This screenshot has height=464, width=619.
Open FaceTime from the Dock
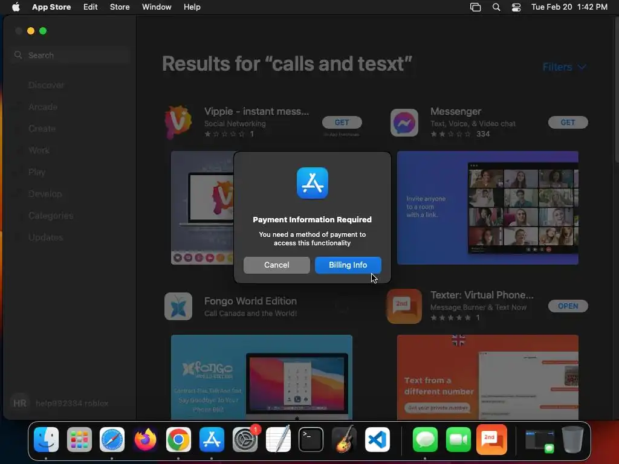point(458,440)
